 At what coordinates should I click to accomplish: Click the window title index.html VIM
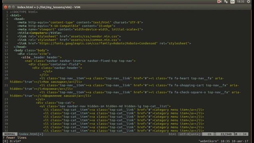click(49, 7)
